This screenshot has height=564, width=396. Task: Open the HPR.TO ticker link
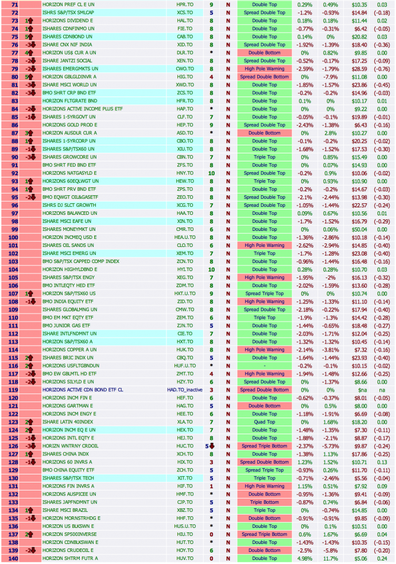point(184,4)
